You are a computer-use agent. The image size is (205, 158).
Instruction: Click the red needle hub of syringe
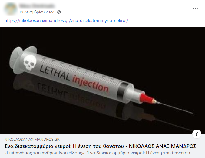point(147,98)
